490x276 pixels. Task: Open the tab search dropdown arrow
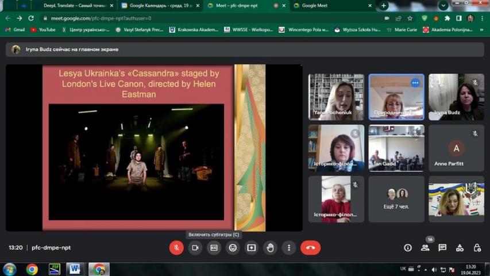pos(443,5)
